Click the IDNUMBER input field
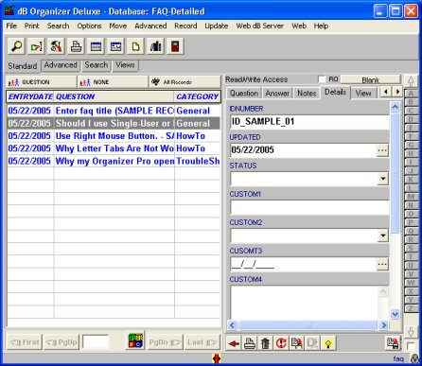Screen dimensions: 422x366 tap(309, 122)
